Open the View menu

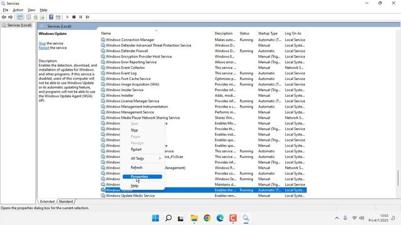click(31, 10)
